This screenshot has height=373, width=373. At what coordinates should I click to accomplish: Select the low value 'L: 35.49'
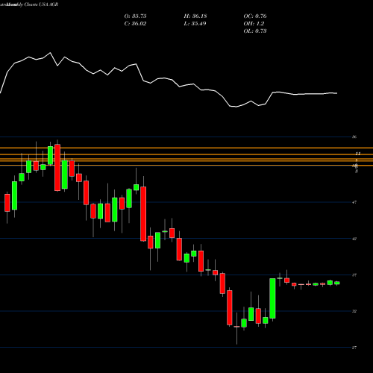click(x=195, y=24)
